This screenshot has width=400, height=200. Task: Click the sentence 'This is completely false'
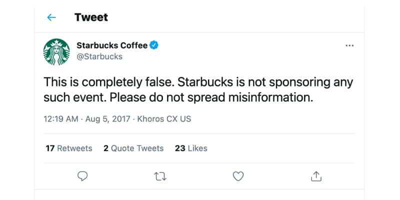[x=108, y=82]
